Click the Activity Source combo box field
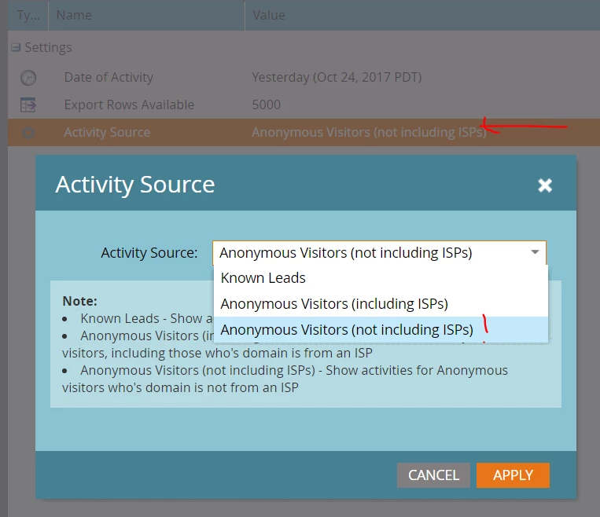 point(379,253)
